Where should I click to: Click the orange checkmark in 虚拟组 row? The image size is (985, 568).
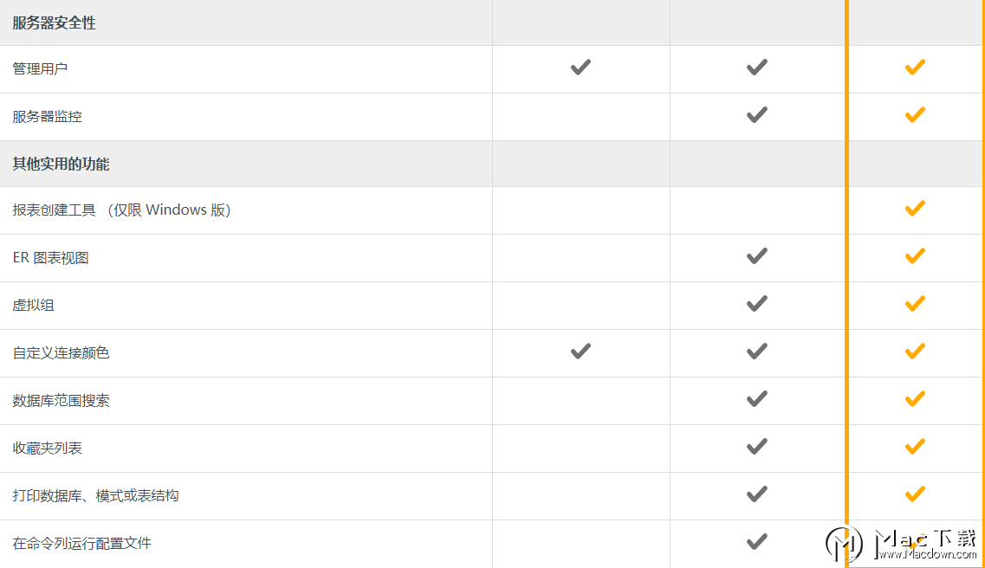point(915,304)
